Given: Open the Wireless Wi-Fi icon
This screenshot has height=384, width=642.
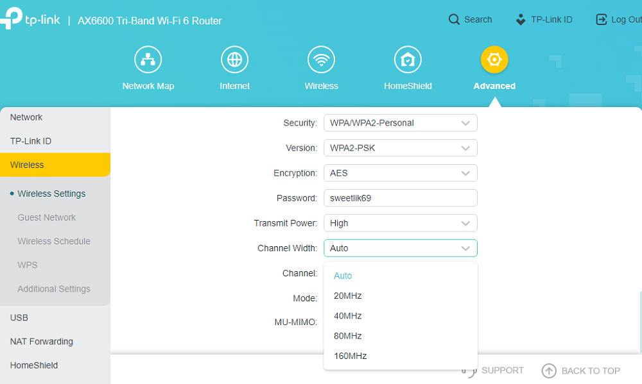Looking at the screenshot, I should point(322,60).
